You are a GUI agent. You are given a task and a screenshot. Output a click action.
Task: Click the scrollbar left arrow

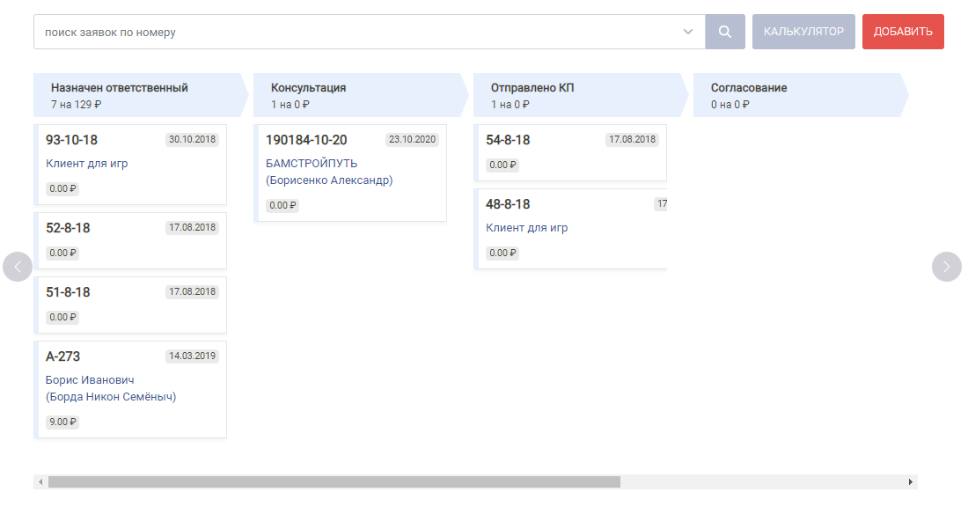tap(40, 481)
